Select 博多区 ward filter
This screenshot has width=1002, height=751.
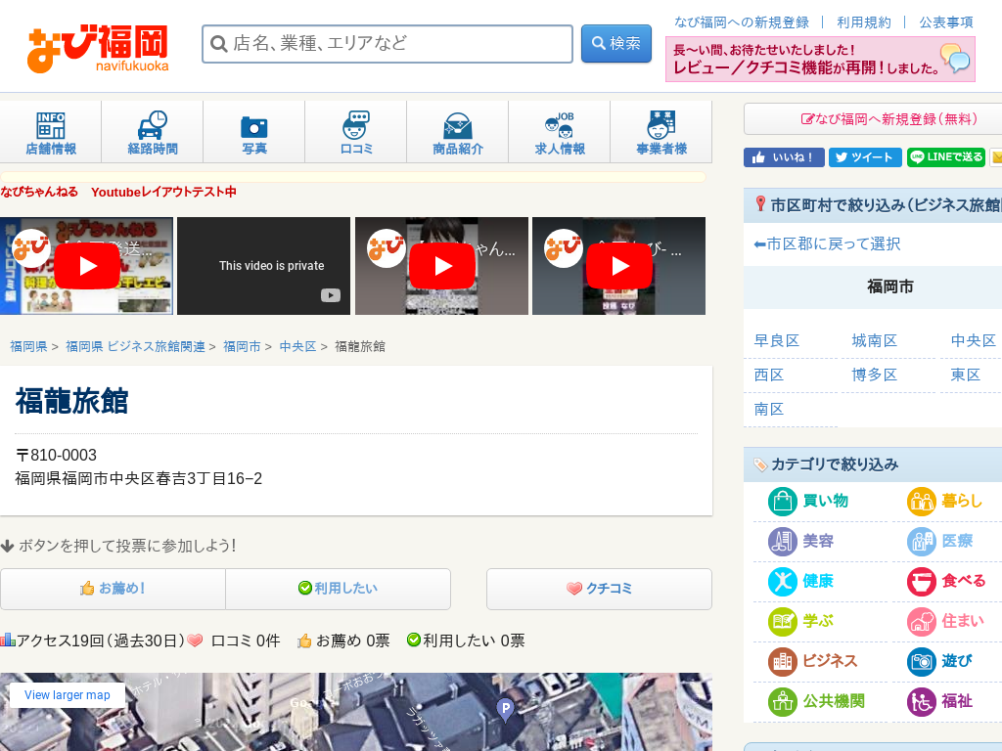[874, 375]
